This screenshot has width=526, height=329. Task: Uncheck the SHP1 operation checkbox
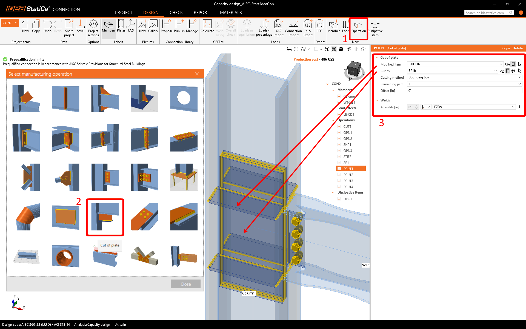(x=339, y=144)
